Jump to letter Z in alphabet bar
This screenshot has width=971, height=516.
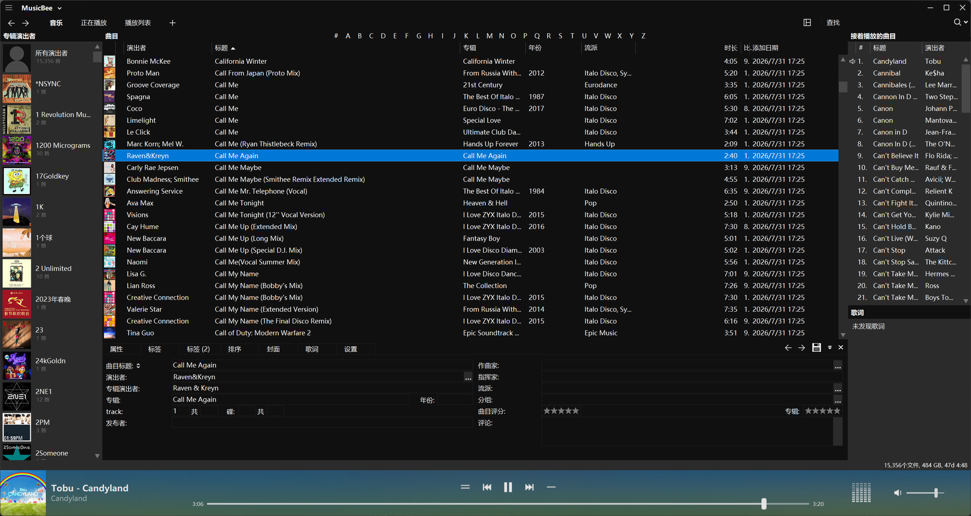[643, 36]
